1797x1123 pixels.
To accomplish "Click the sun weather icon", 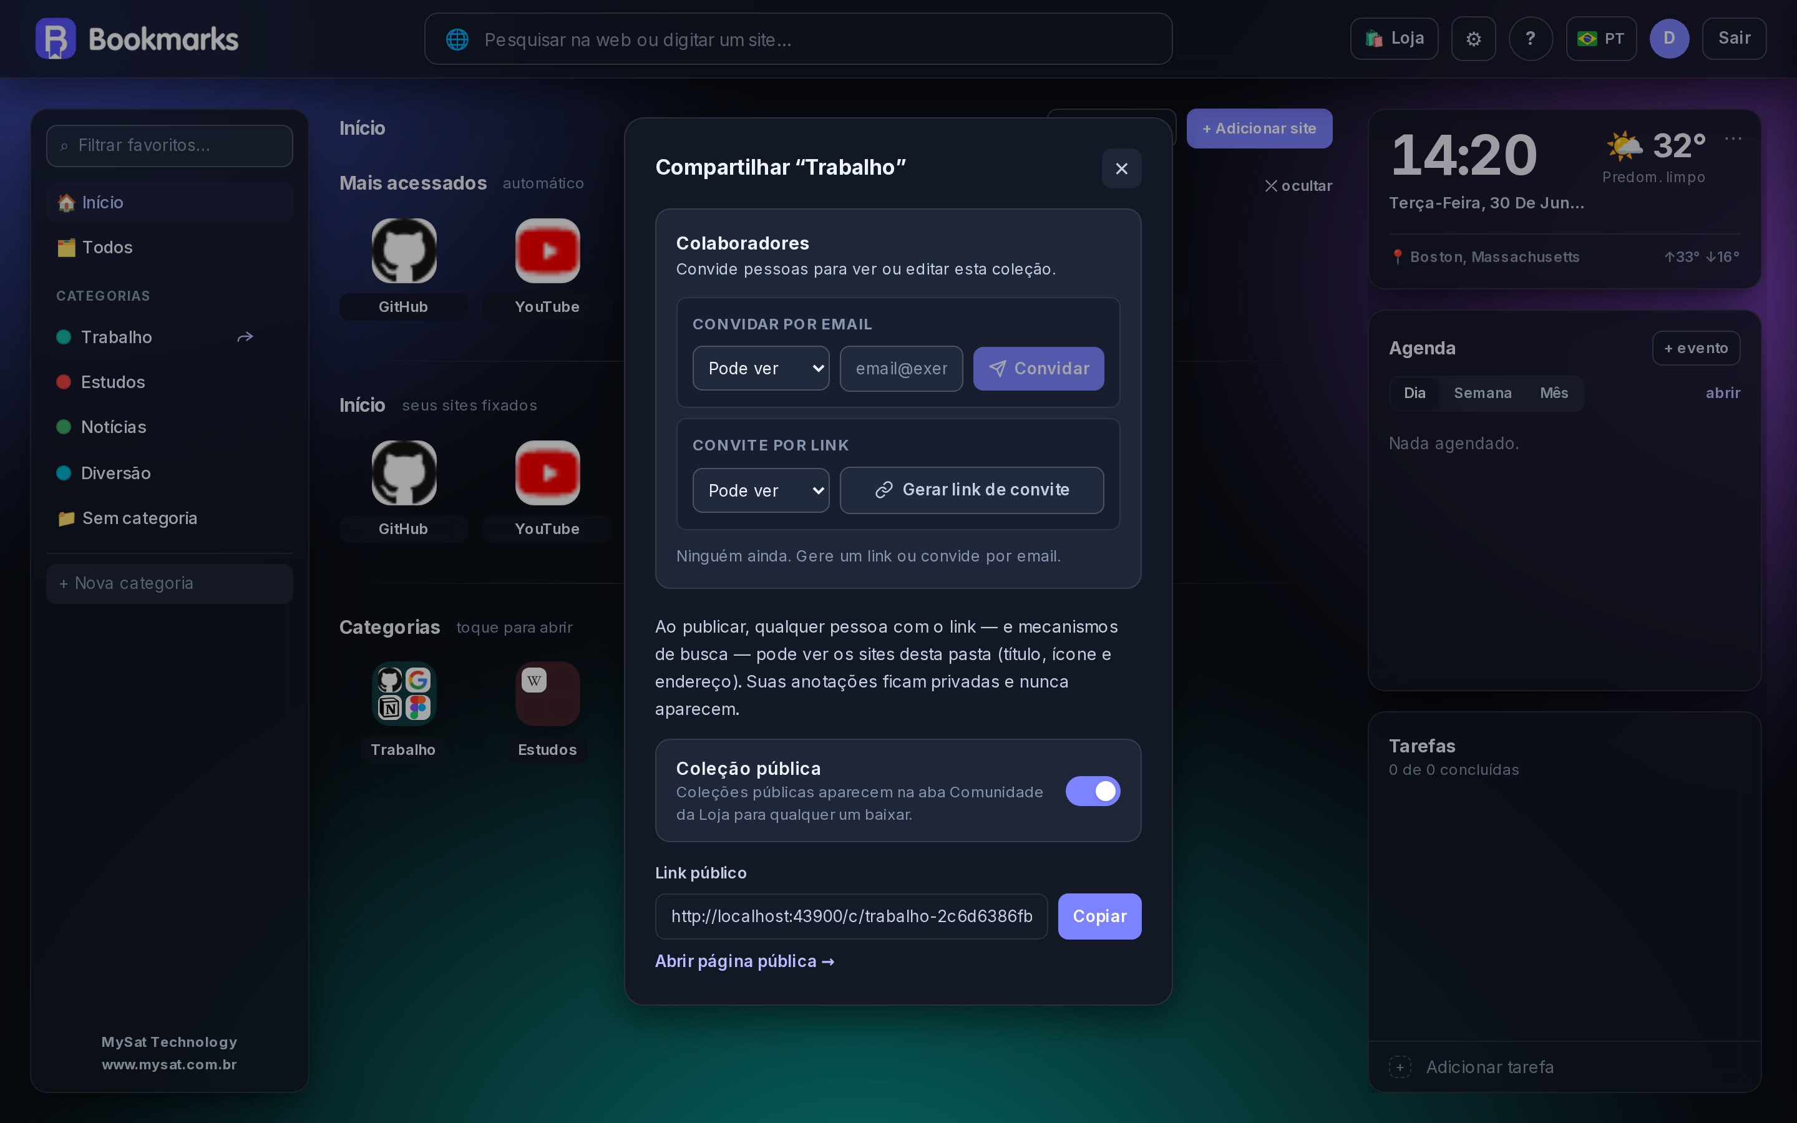I will pyautogui.click(x=1624, y=145).
